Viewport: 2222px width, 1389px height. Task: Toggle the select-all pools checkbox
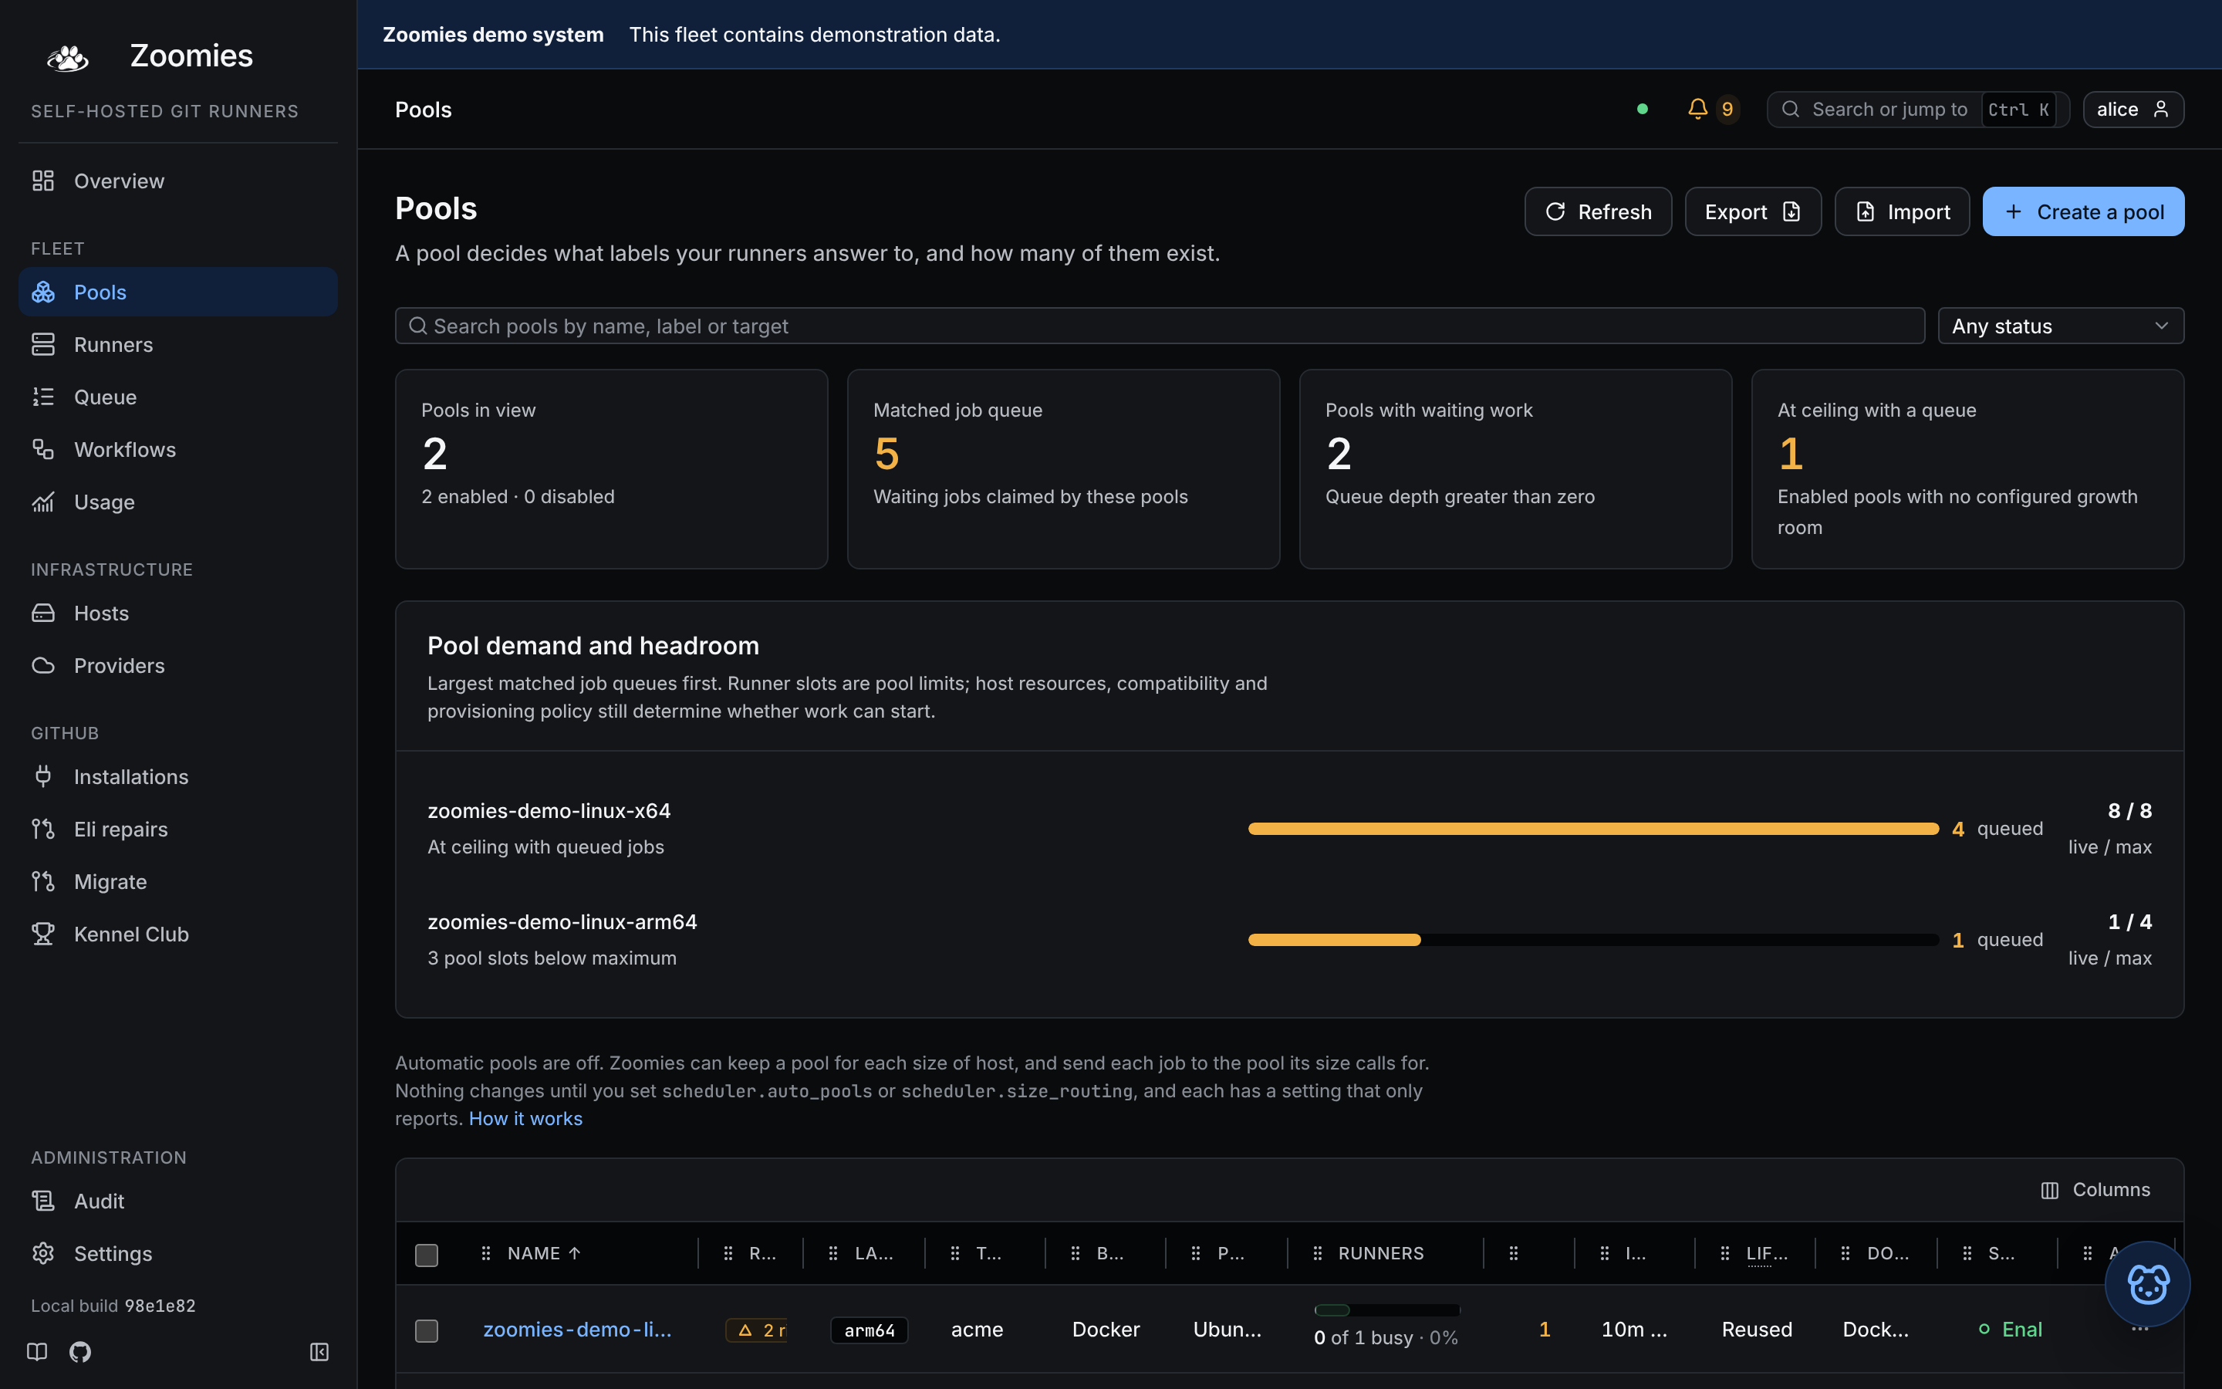(427, 1254)
